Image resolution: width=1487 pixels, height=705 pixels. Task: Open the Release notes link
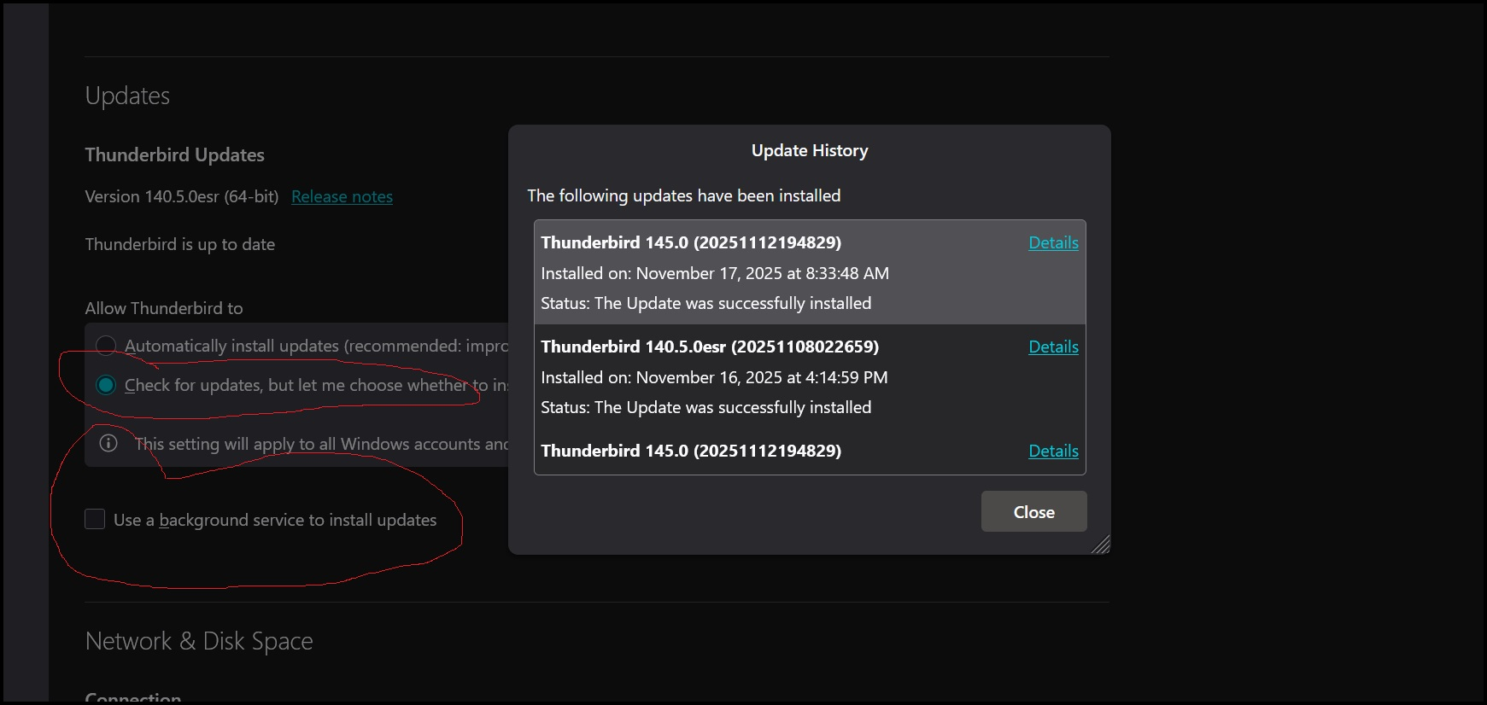point(342,196)
